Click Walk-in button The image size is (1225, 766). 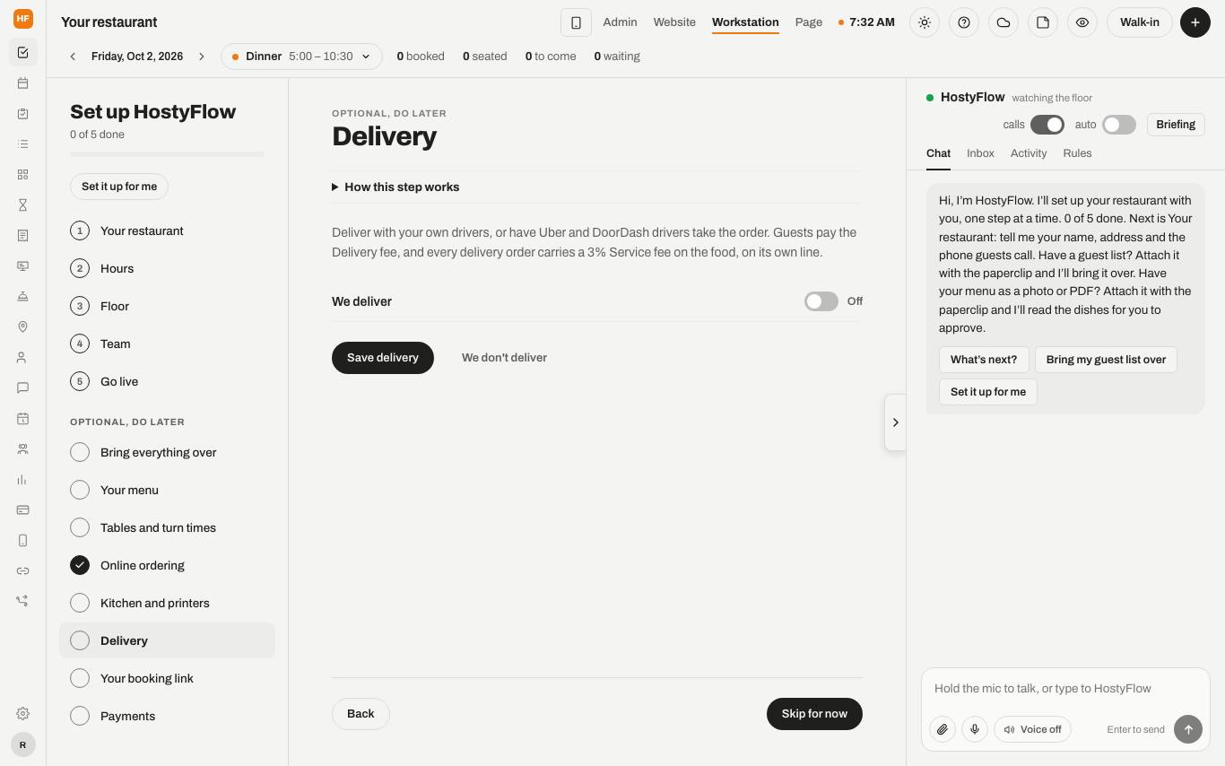[x=1140, y=22]
